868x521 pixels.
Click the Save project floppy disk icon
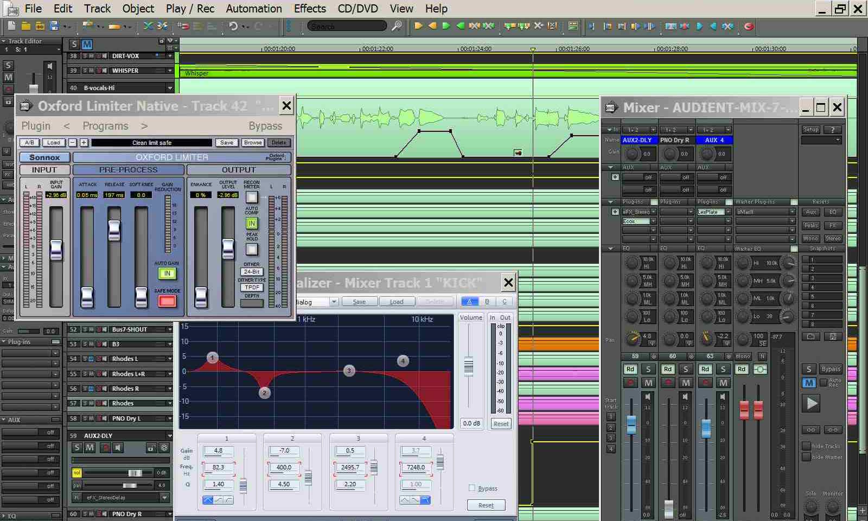tap(54, 26)
